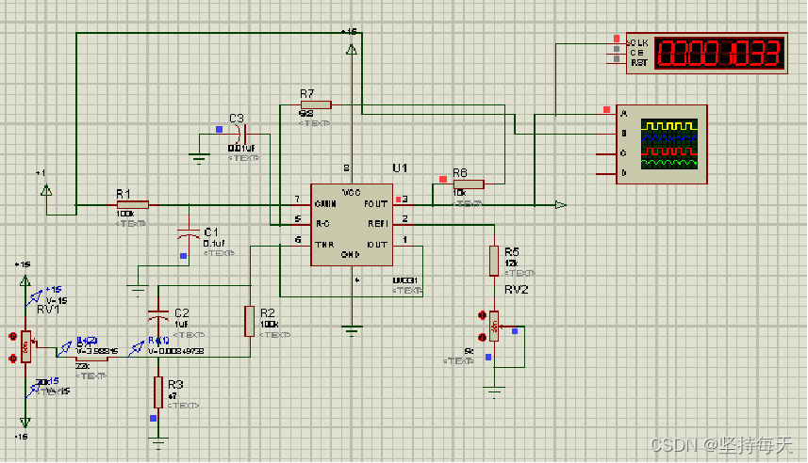The image size is (808, 463).
Task: Select the output terminal right of FOUT
Action: point(561,205)
